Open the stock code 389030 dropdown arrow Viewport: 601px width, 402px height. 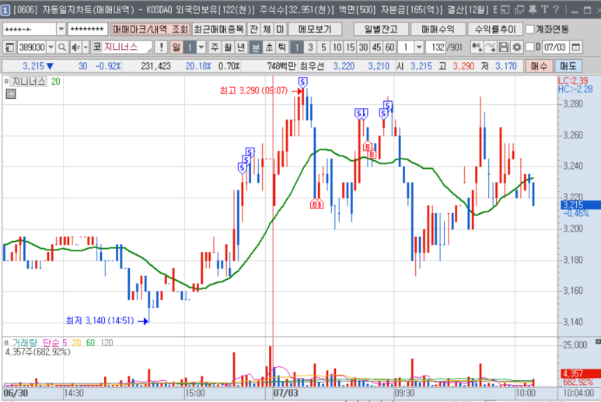[x=51, y=47]
